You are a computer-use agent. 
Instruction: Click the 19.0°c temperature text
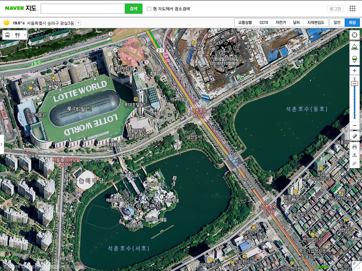[19, 23]
